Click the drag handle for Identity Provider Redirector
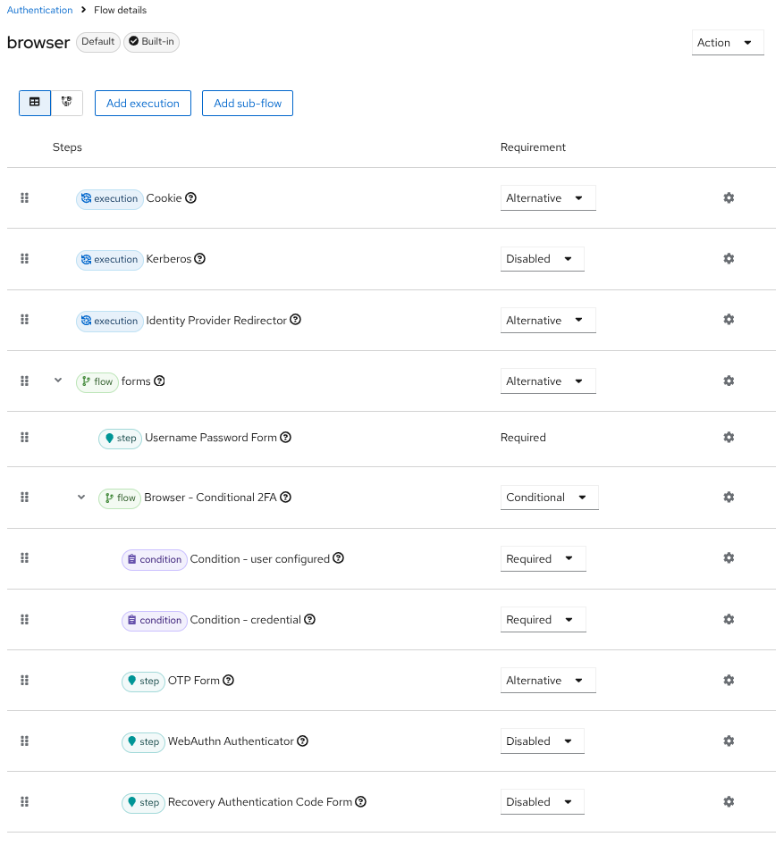The width and height of the screenshot is (784, 862). coord(24,319)
